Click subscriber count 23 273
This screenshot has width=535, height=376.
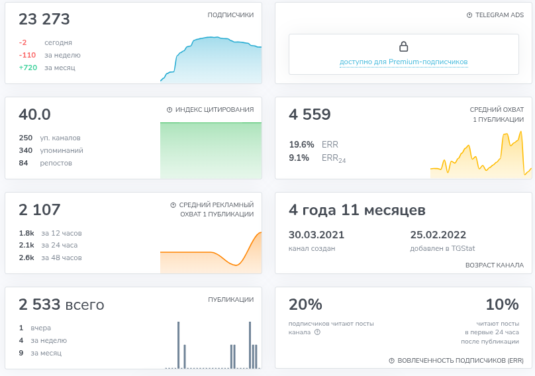pyautogui.click(x=44, y=19)
